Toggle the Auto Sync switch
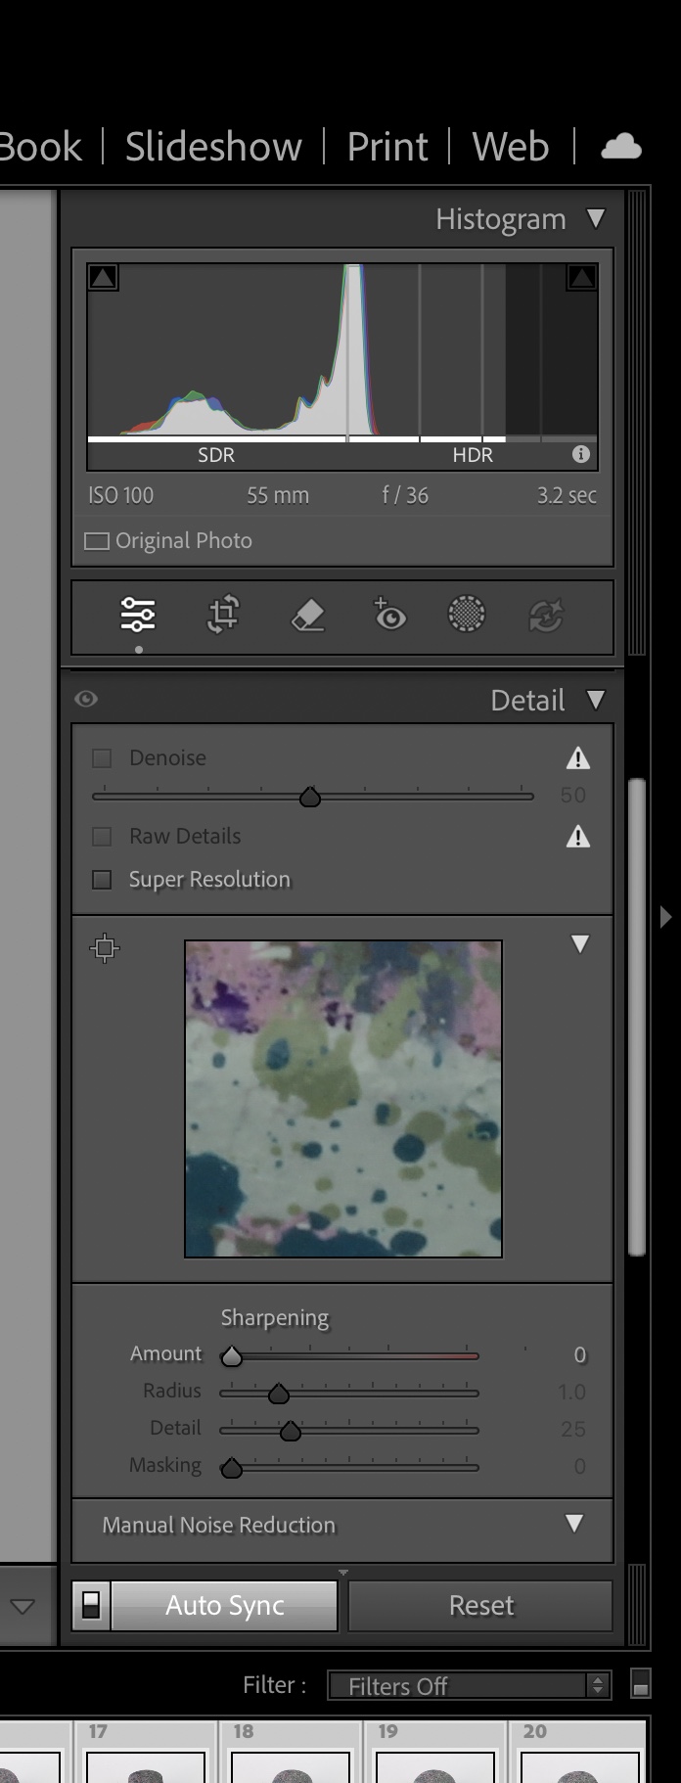 coord(91,1605)
